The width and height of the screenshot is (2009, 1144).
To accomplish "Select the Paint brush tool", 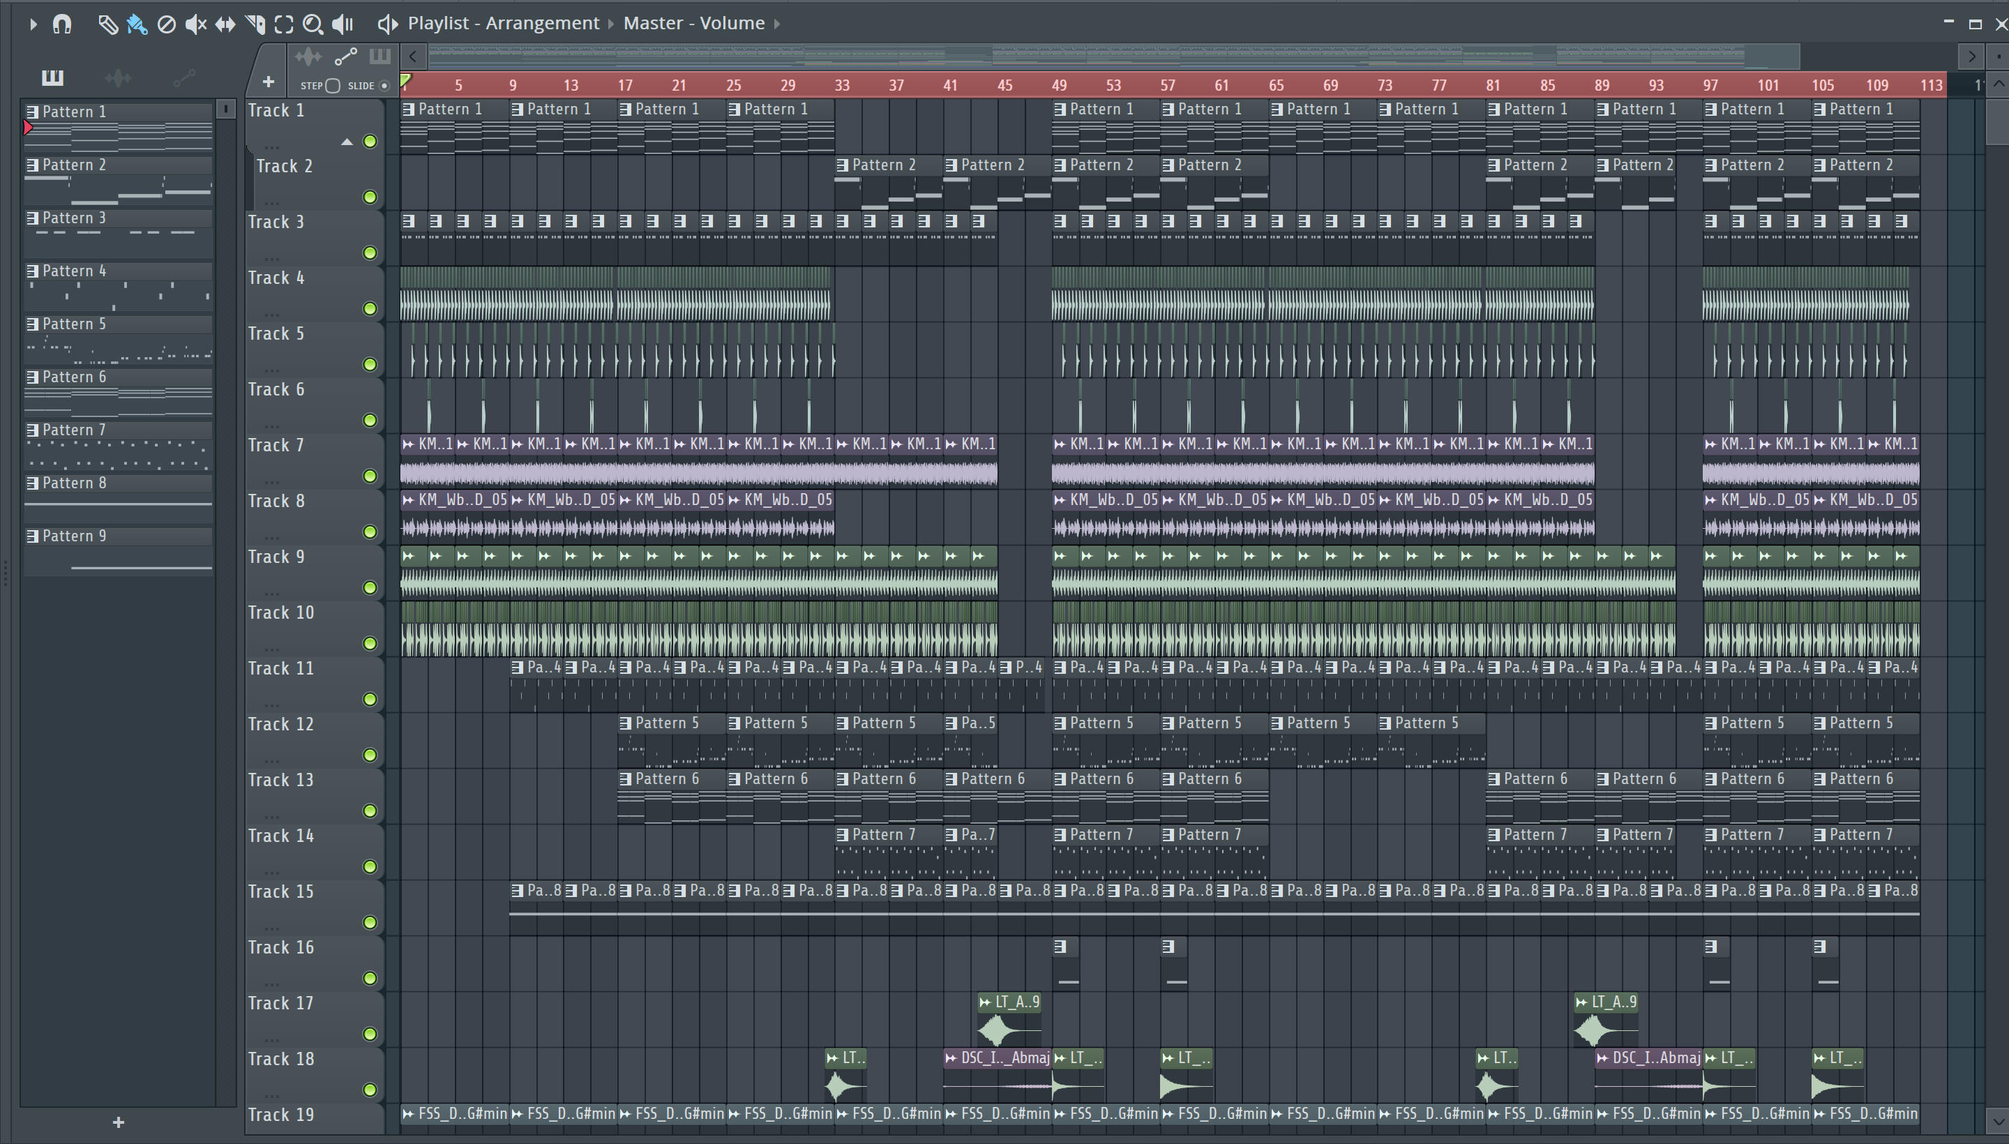I will pos(137,24).
